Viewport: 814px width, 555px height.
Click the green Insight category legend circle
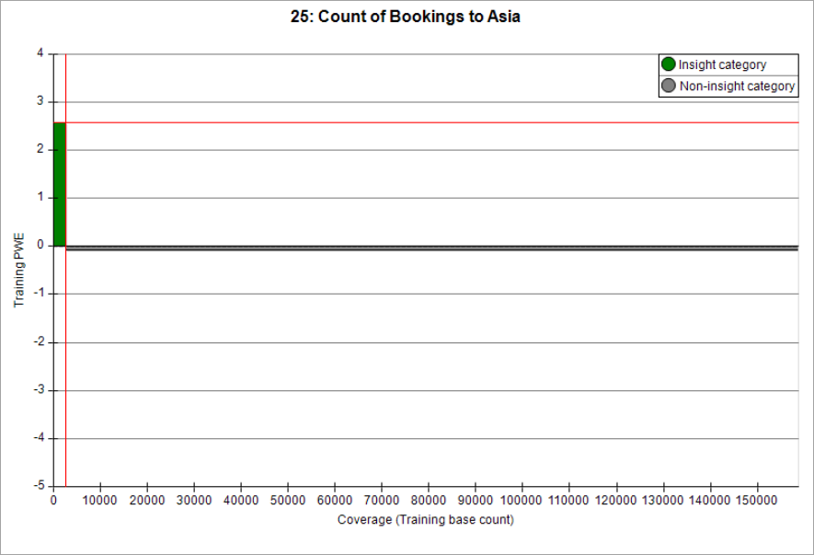pyautogui.click(x=668, y=64)
